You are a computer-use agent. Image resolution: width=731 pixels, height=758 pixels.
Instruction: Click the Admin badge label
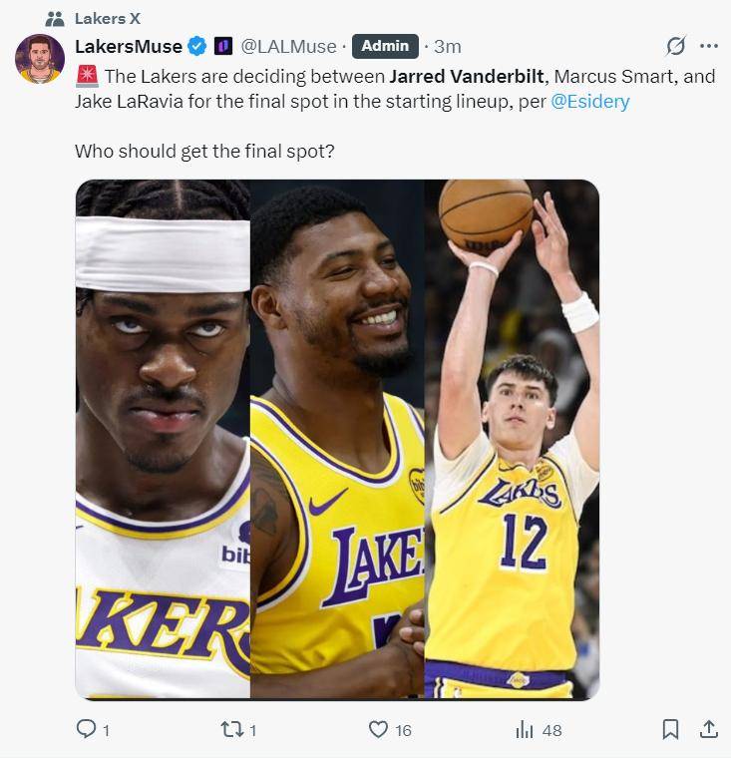coord(385,46)
